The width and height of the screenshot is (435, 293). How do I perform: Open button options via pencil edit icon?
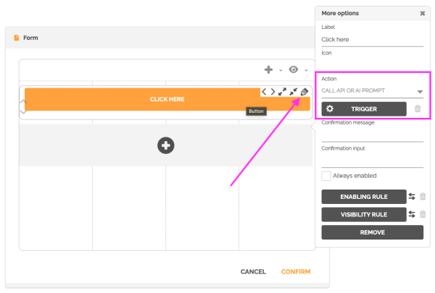[x=304, y=92]
